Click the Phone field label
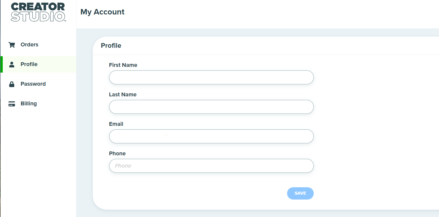Screen dimensions: 439x217 coord(117,153)
